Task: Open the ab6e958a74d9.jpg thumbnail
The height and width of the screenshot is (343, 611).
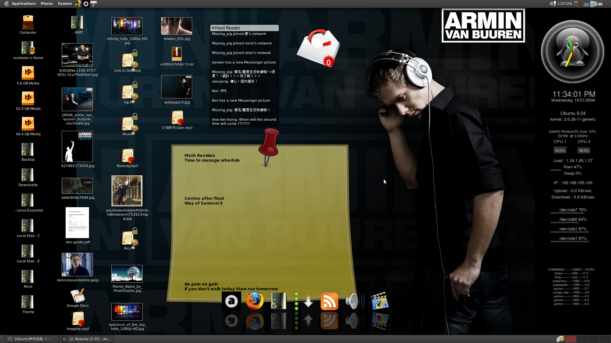Action: 77,186
